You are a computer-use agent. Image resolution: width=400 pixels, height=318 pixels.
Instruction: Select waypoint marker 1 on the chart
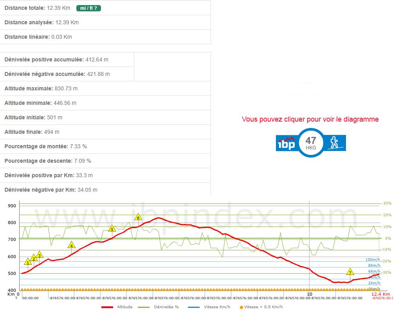[28, 262]
